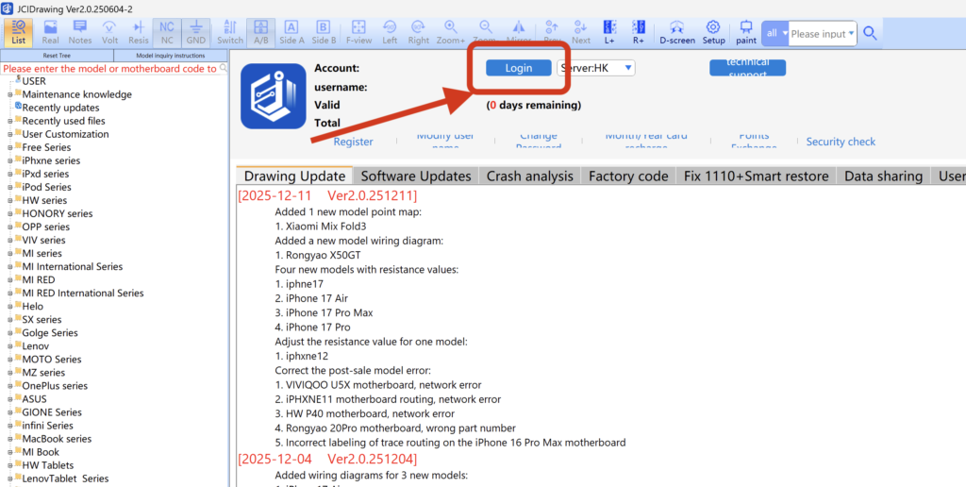Activate the Volt measurement icon
The height and width of the screenshot is (487, 966).
(109, 32)
